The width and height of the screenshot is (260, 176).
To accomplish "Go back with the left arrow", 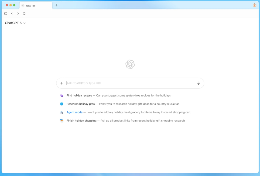I will 12,14.
